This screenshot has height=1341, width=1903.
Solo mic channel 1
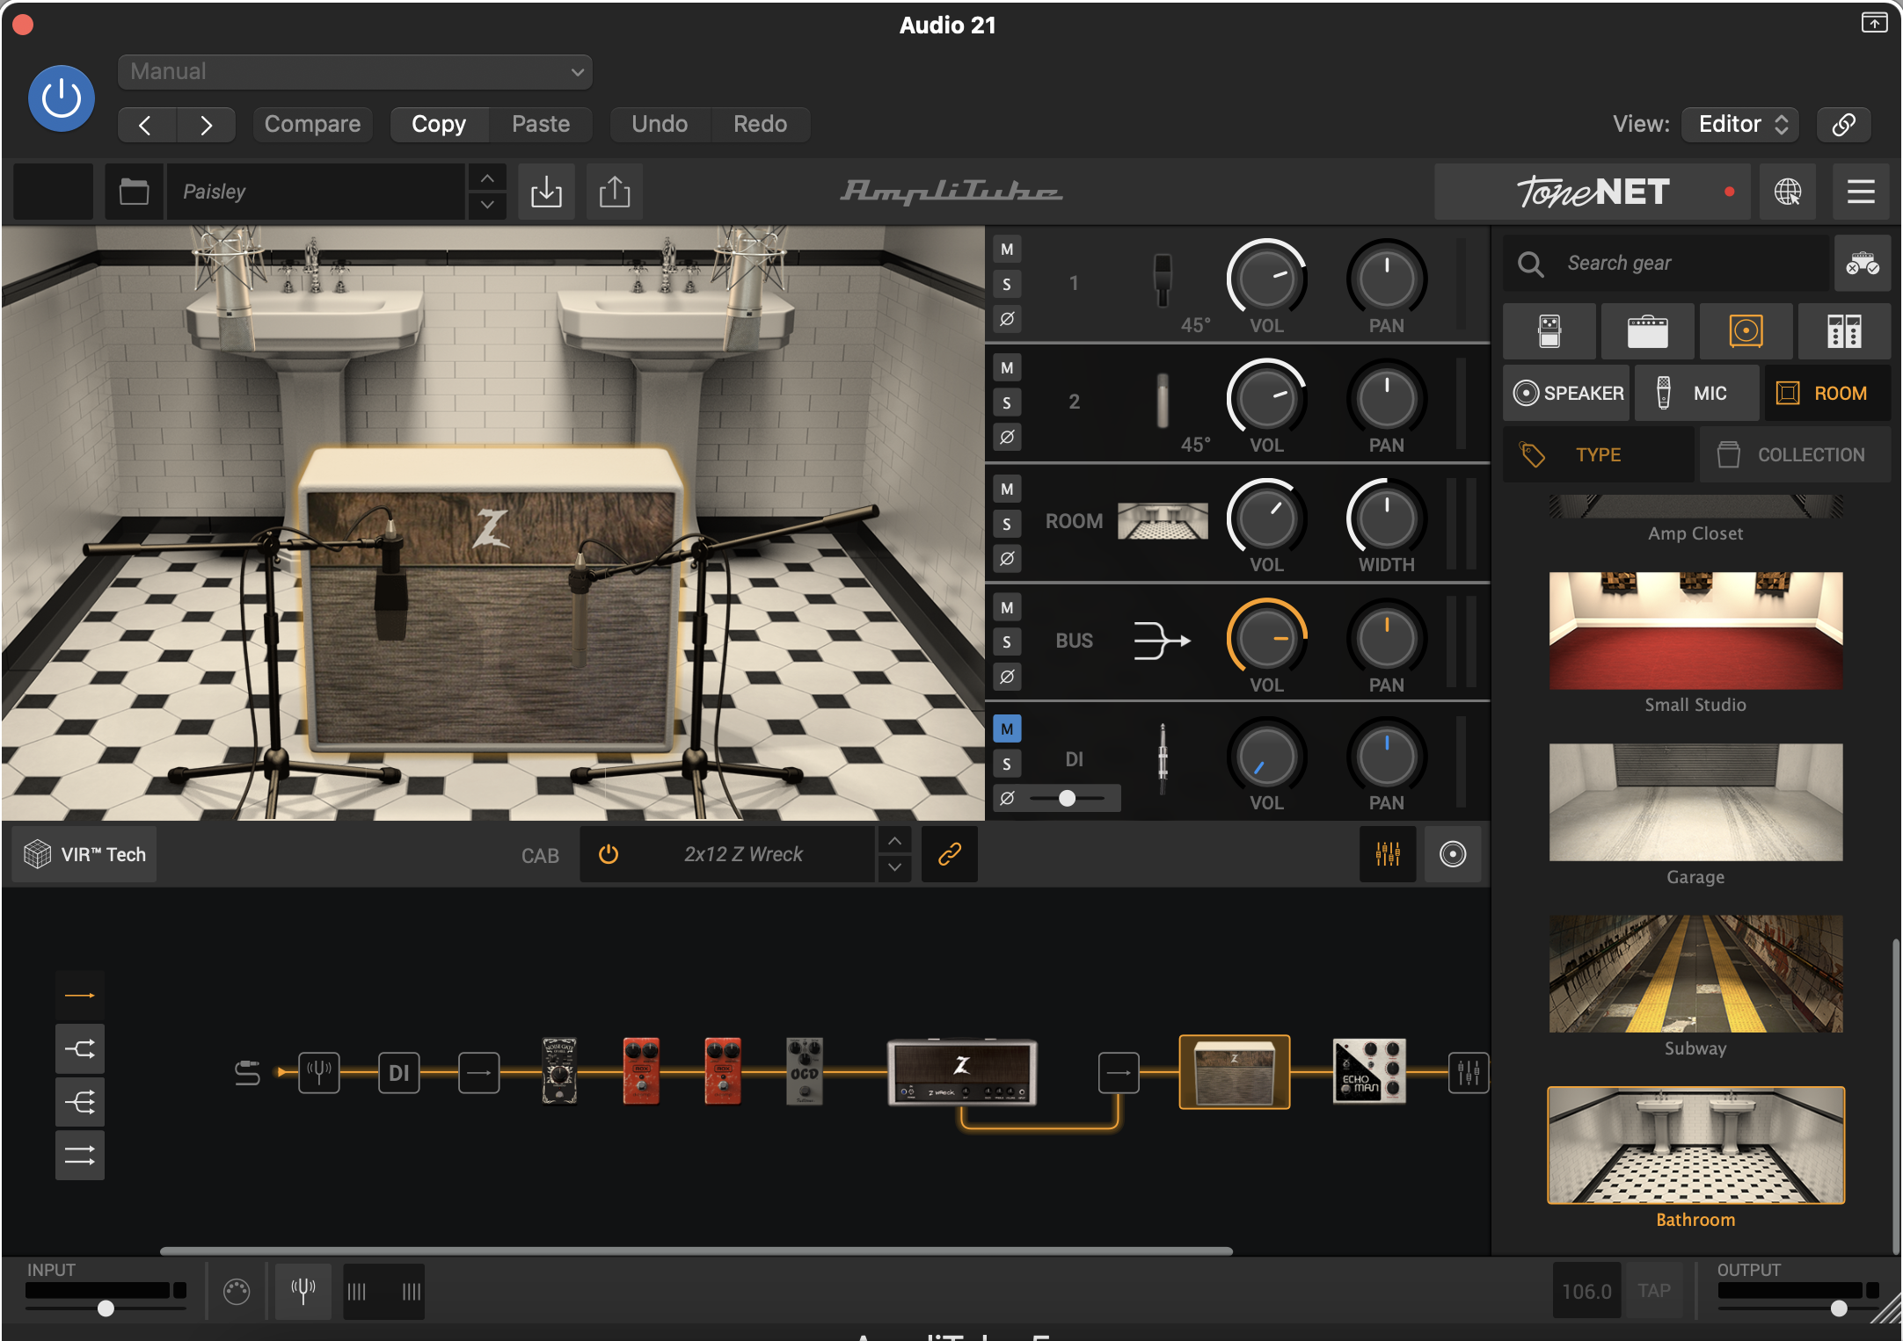tap(1007, 284)
